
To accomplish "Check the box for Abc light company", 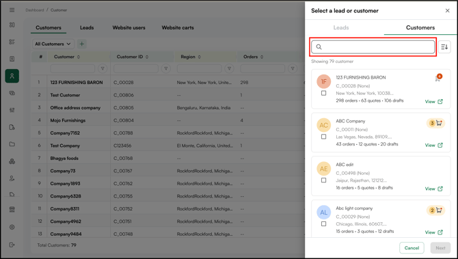I will coord(323,223).
